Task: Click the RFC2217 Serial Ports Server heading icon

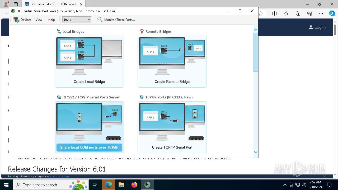Action: pyautogui.click(x=59, y=97)
